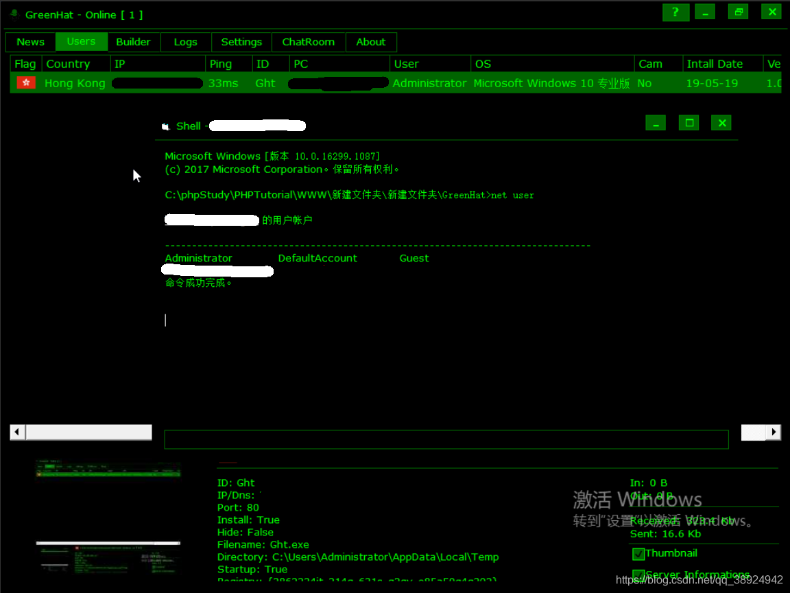The width and height of the screenshot is (790, 593).
Task: Minimize the GreenHat main window
Action: click(706, 12)
